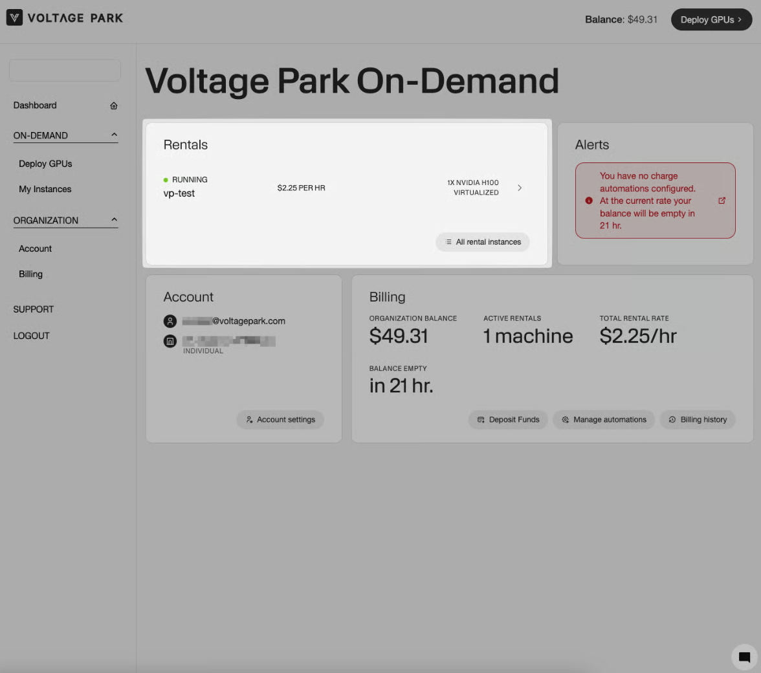This screenshot has height=673, width=761.
Task: Click the red alert warning icon
Action: (x=589, y=201)
